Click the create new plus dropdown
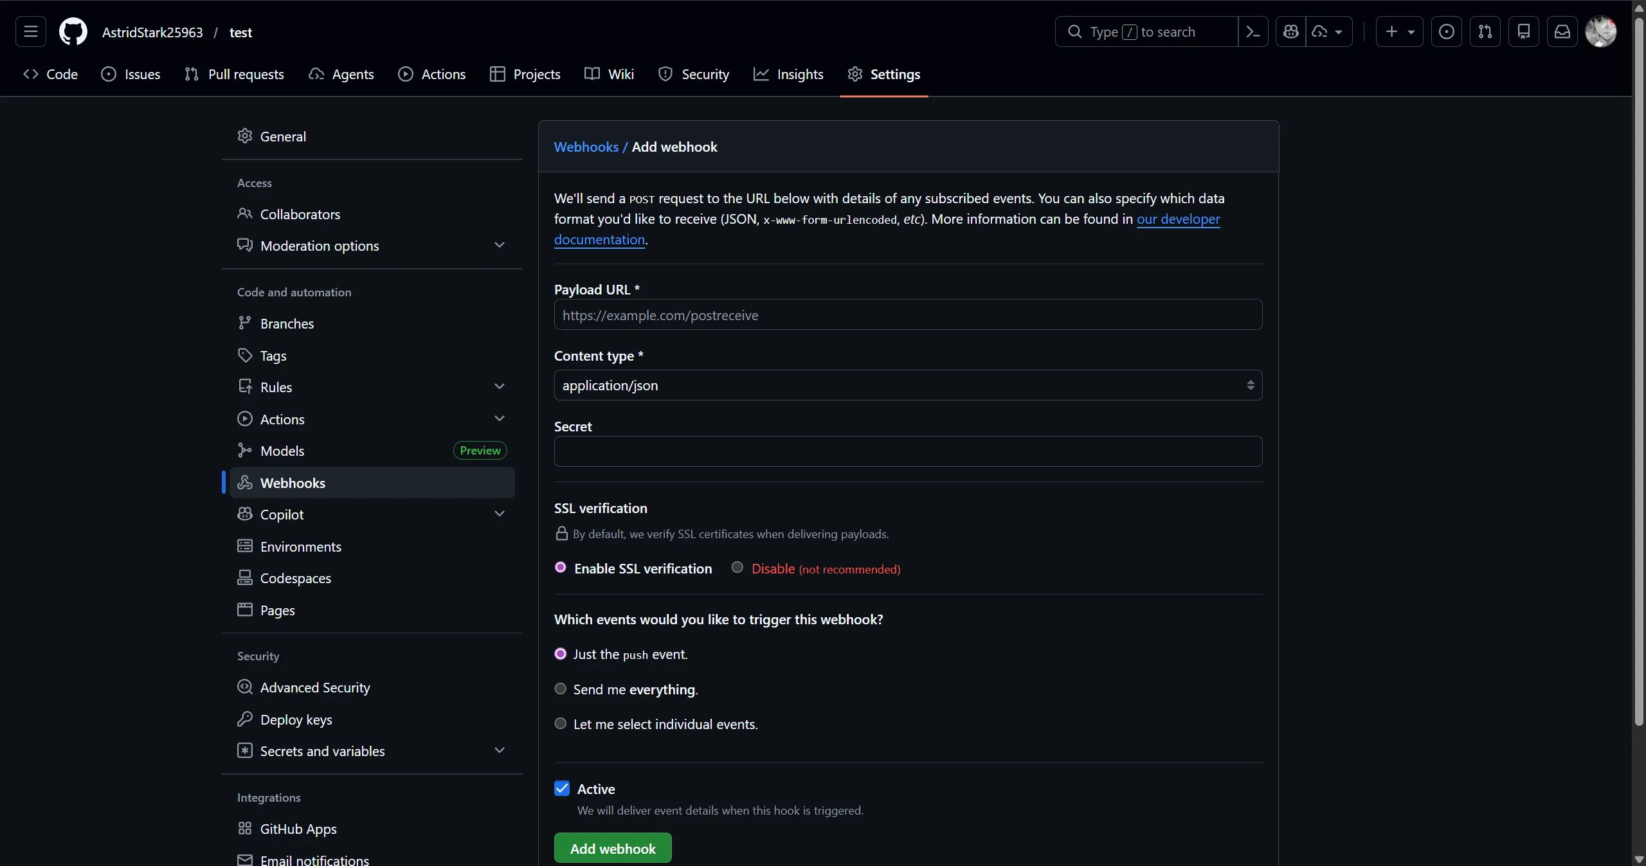 pyautogui.click(x=1399, y=32)
